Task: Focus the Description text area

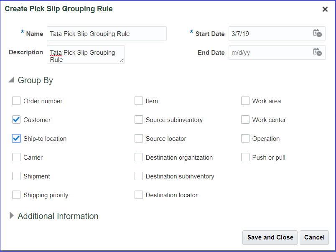Action: [85, 54]
